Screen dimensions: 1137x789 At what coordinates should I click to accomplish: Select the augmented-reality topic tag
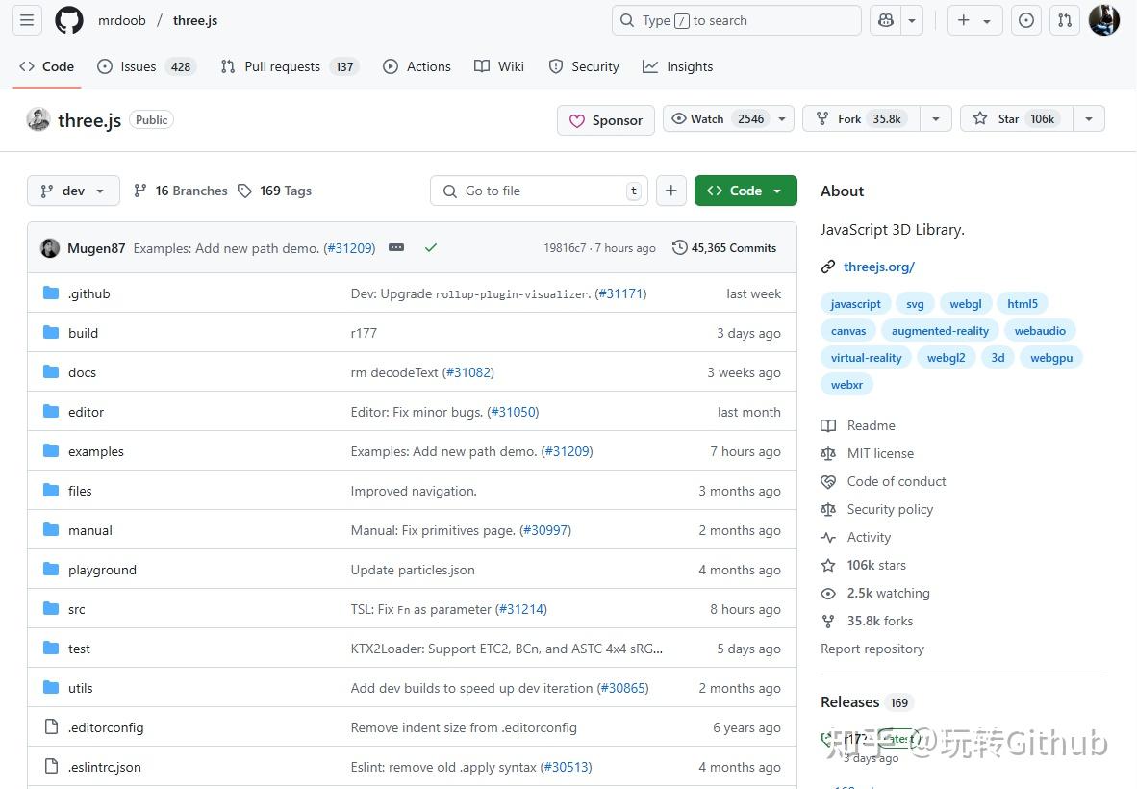(x=940, y=331)
